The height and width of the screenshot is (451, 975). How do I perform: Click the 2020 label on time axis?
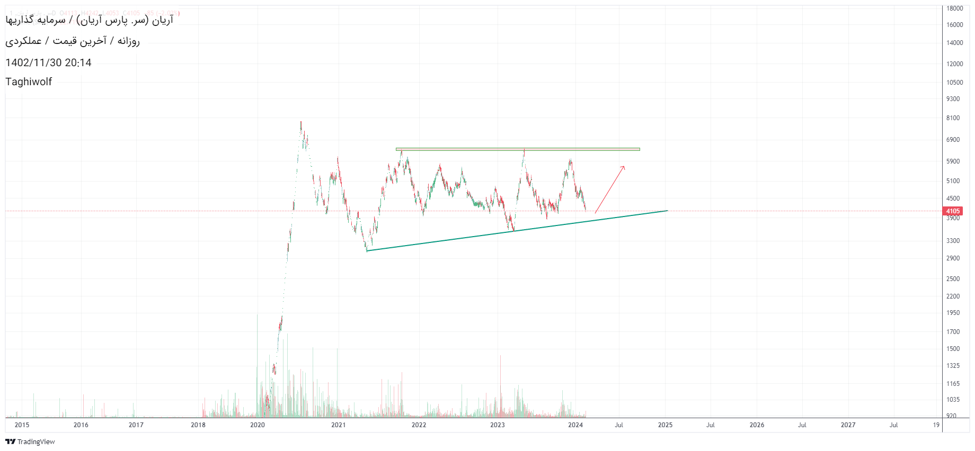258,425
